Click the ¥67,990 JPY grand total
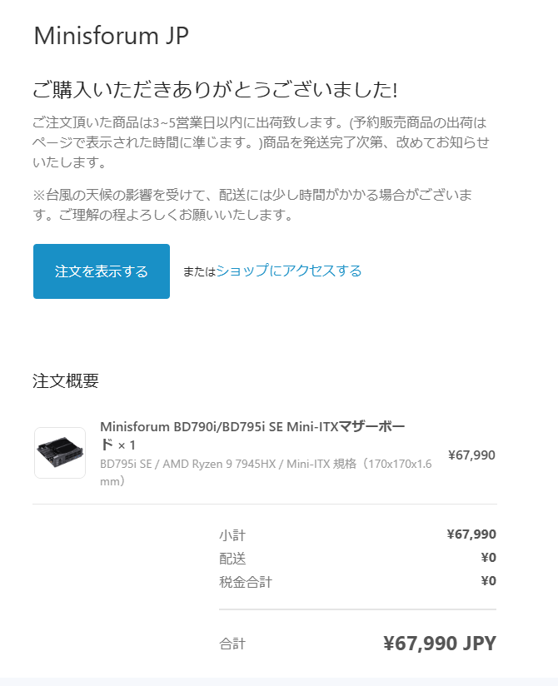The height and width of the screenshot is (686, 558). (440, 643)
